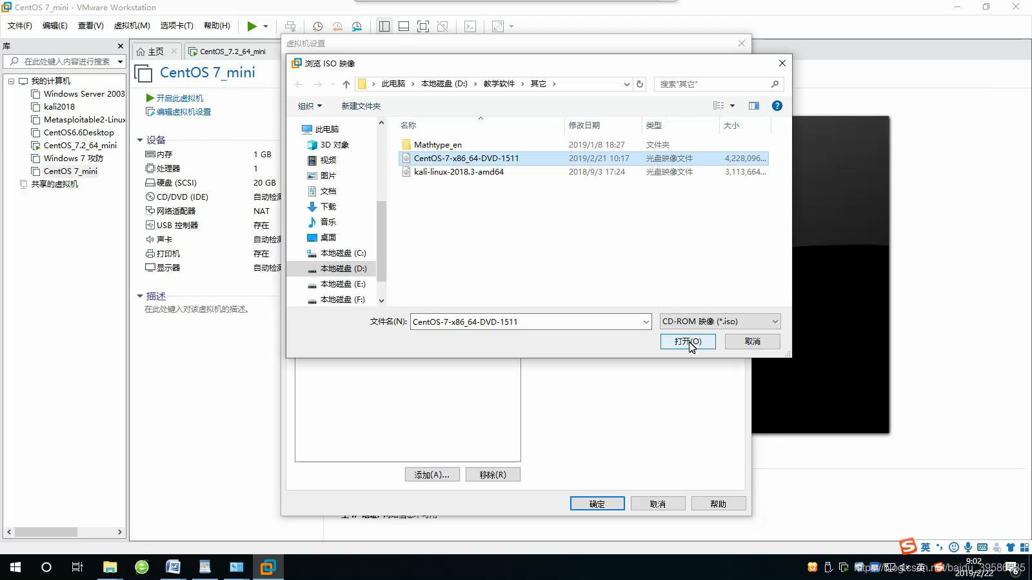Close the library panel with X

(120, 46)
